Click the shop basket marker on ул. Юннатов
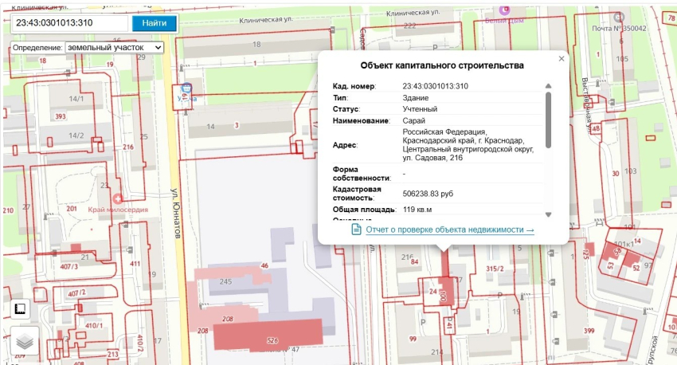The width and height of the screenshot is (677, 365). pyautogui.click(x=186, y=88)
